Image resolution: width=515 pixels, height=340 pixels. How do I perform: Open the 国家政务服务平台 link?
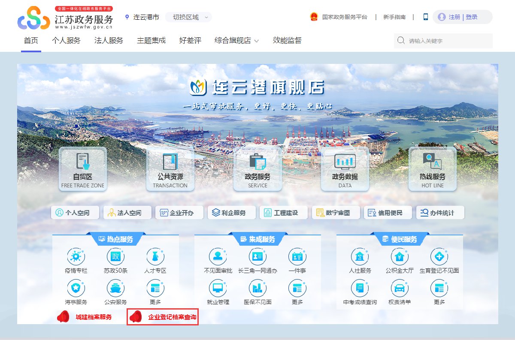pos(345,17)
